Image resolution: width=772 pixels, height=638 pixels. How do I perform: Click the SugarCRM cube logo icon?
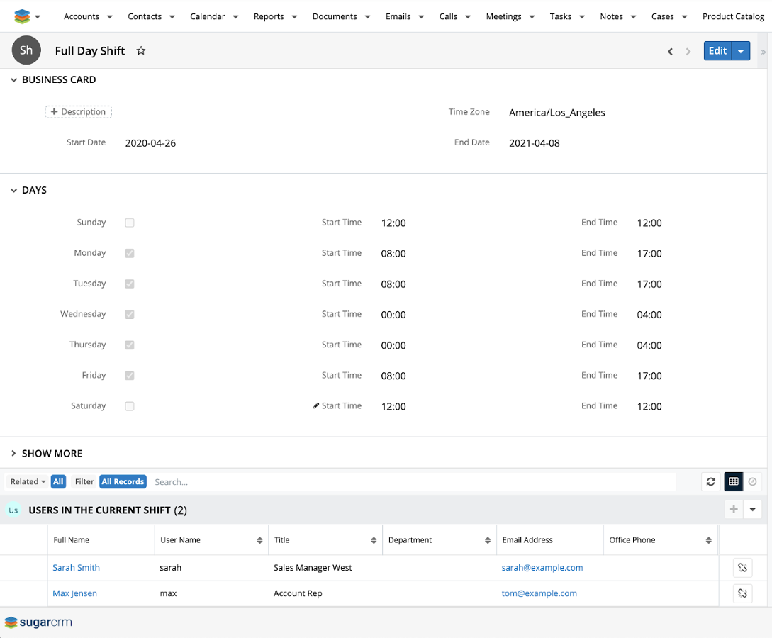tap(22, 16)
